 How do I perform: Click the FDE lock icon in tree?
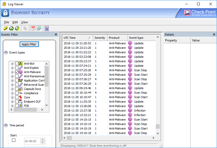[x=21, y=106]
